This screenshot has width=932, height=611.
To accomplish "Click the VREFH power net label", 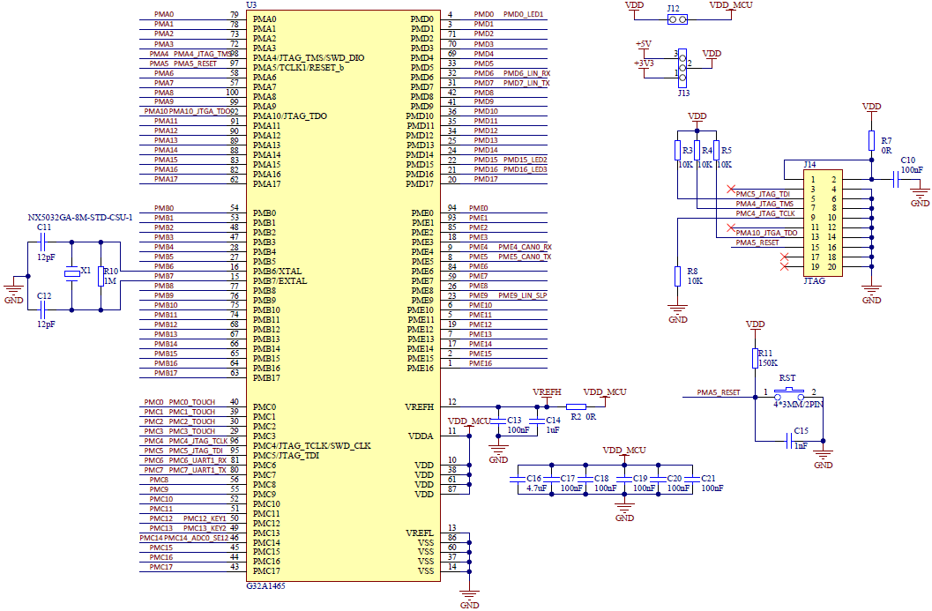I will [x=547, y=391].
